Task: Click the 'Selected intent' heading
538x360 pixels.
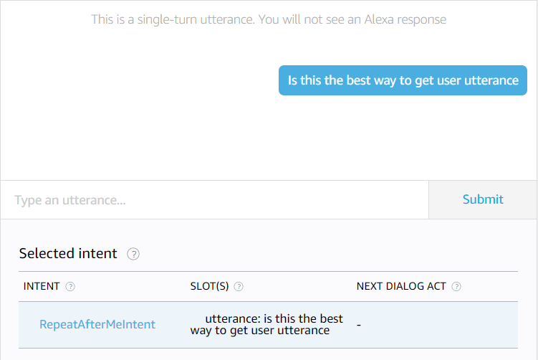Action: (x=68, y=254)
